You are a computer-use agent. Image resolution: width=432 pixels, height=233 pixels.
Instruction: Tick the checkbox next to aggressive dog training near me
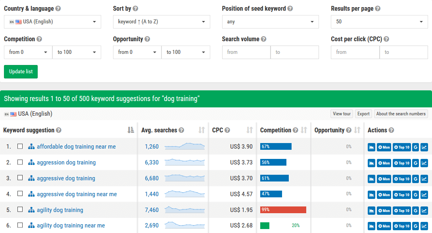tap(20, 194)
